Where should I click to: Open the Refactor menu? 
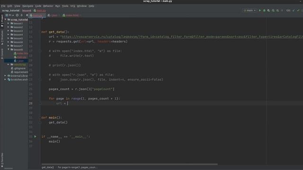click(x=48, y=6)
